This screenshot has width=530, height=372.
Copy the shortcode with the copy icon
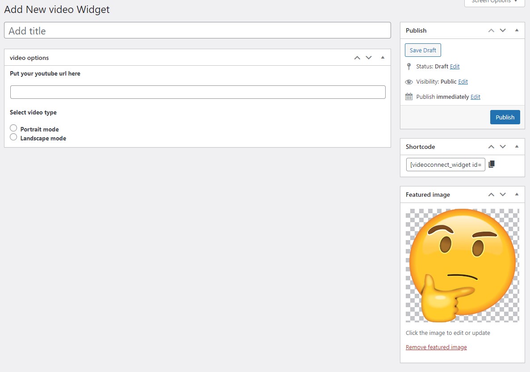[492, 164]
